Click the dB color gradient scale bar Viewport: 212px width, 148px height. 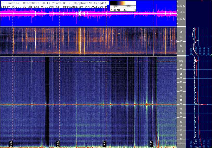coord(123,3)
